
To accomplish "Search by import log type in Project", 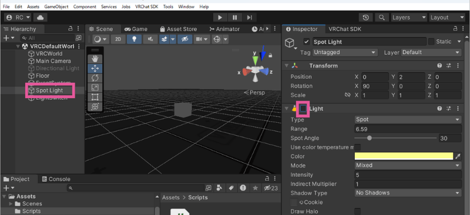I will click(243, 188).
